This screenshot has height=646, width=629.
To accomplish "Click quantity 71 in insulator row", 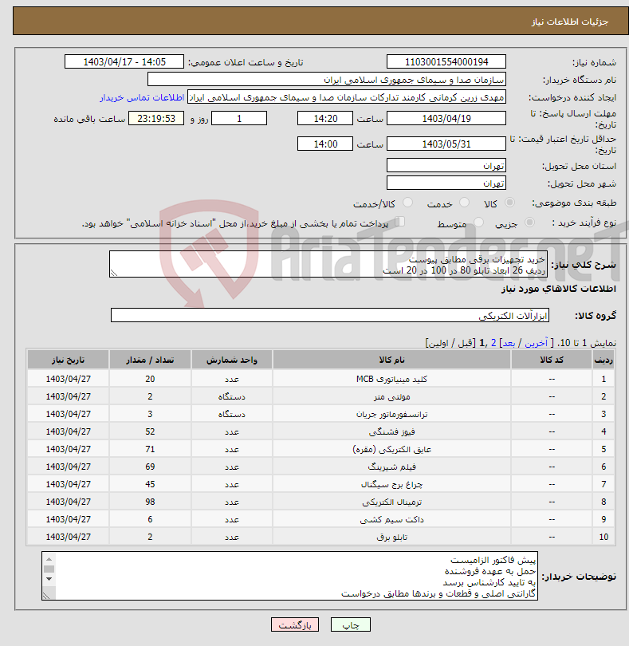I will coord(150,449).
